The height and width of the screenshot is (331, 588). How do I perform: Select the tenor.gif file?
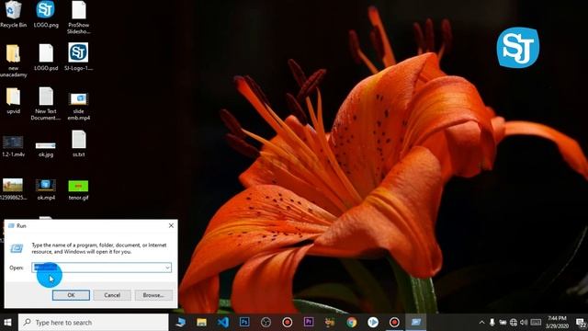pos(78,190)
